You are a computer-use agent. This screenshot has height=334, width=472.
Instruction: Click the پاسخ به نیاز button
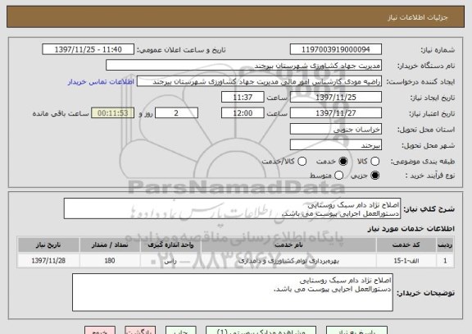(x=356, y=330)
